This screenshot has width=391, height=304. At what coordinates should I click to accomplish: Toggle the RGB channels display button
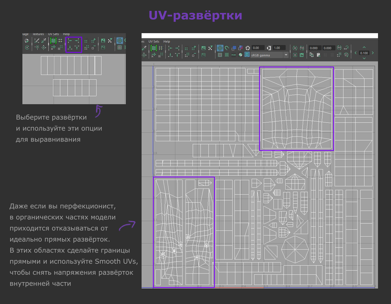pos(234,55)
